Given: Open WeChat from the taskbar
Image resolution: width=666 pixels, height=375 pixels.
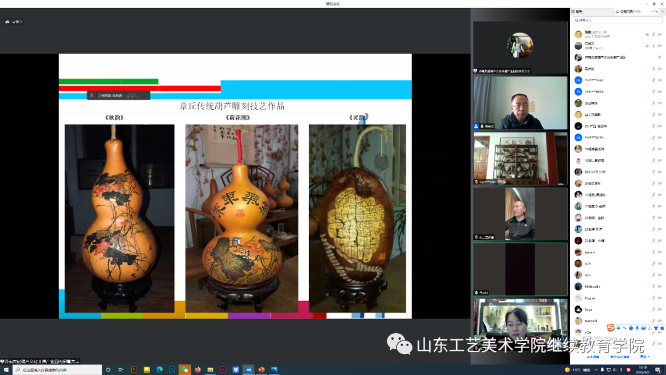Looking at the screenshot, I should [x=184, y=370].
